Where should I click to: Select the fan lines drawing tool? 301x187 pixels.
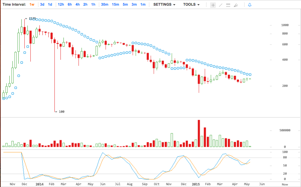(x=236, y=5)
